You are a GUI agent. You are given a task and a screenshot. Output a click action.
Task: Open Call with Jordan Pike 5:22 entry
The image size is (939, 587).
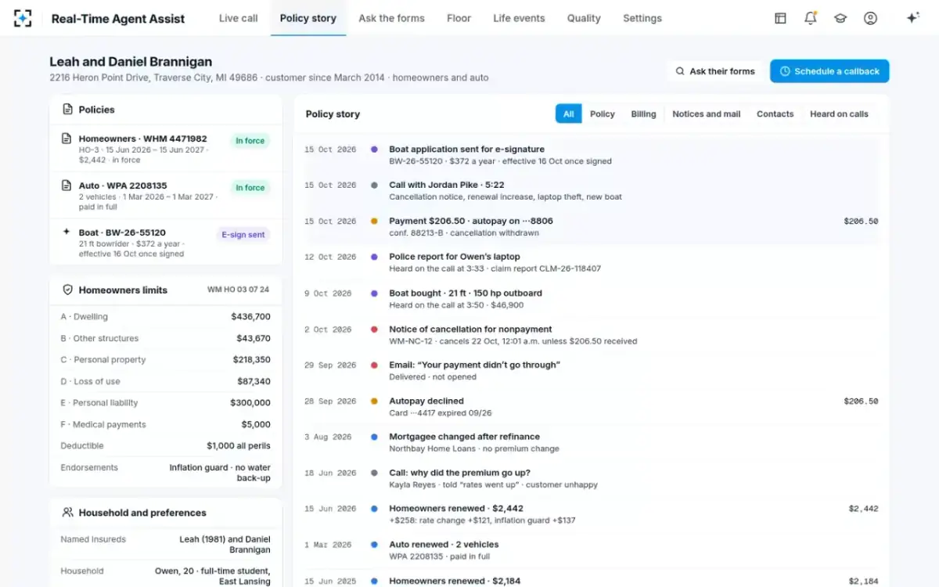pyautogui.click(x=591, y=191)
